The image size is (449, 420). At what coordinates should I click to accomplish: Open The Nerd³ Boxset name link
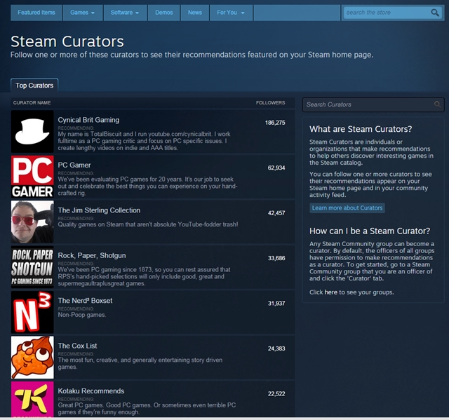pyautogui.click(x=85, y=301)
